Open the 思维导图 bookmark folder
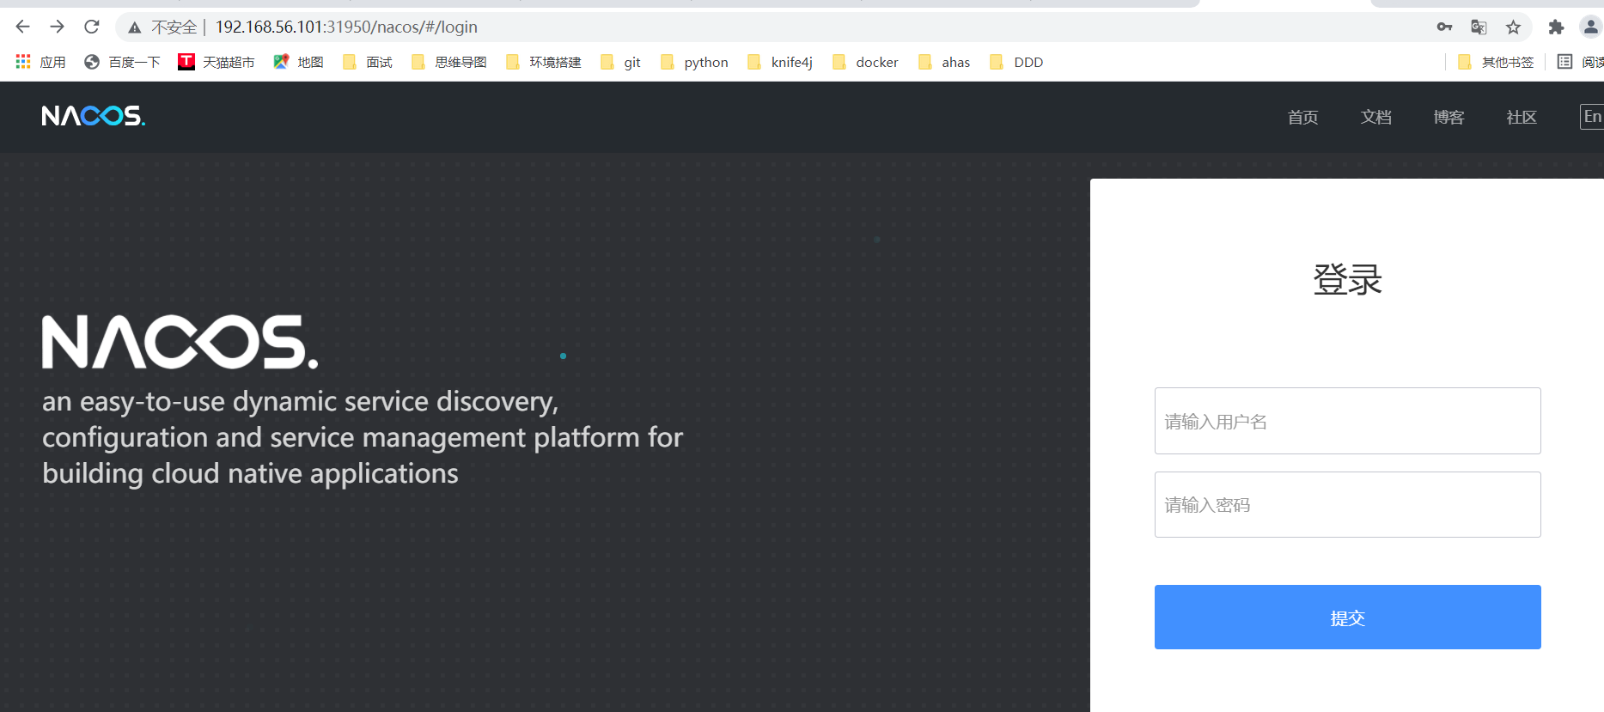This screenshot has height=712, width=1604. coord(448,62)
